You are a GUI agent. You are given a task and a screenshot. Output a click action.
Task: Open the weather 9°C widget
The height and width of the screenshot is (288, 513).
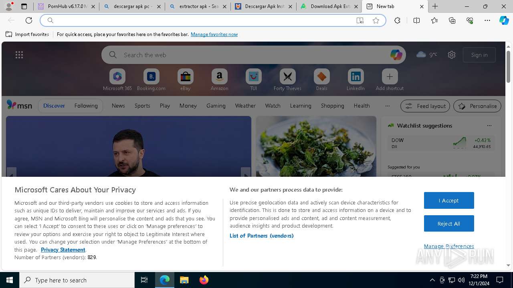pos(427,54)
